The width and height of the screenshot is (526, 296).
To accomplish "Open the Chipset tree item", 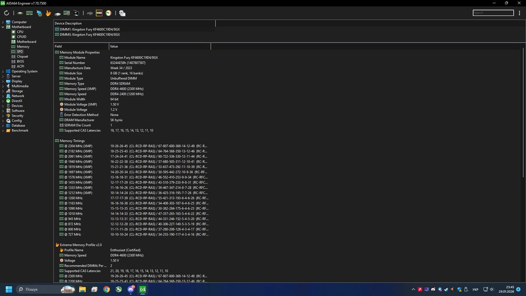I will [20, 57].
